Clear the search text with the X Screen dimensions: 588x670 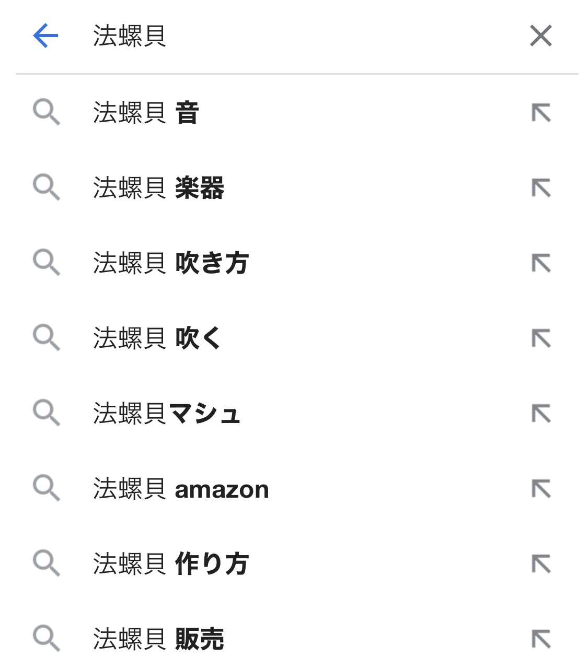click(540, 36)
